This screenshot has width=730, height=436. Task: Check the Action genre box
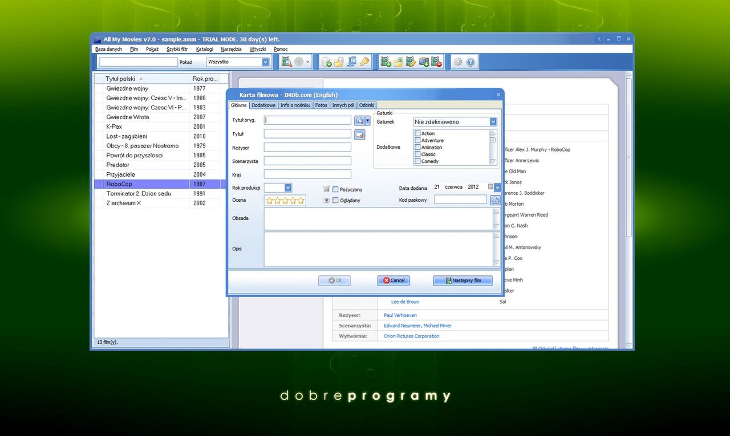(x=417, y=133)
